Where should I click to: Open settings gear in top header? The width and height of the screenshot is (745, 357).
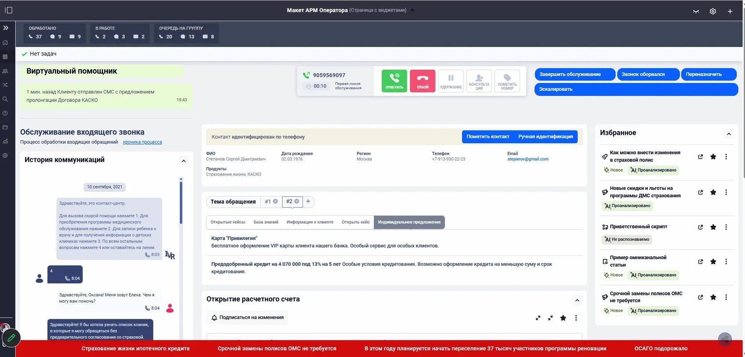pyautogui.click(x=713, y=11)
